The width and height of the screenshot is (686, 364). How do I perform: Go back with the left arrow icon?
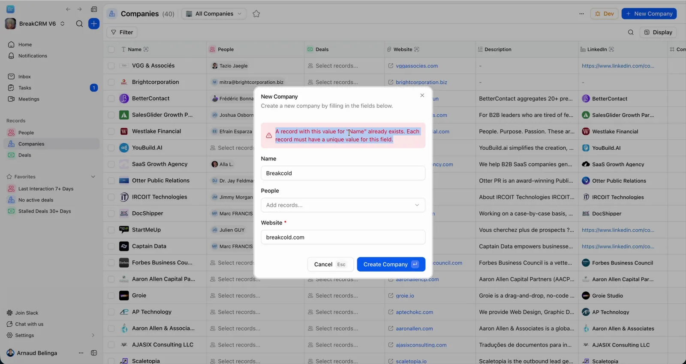[68, 9]
